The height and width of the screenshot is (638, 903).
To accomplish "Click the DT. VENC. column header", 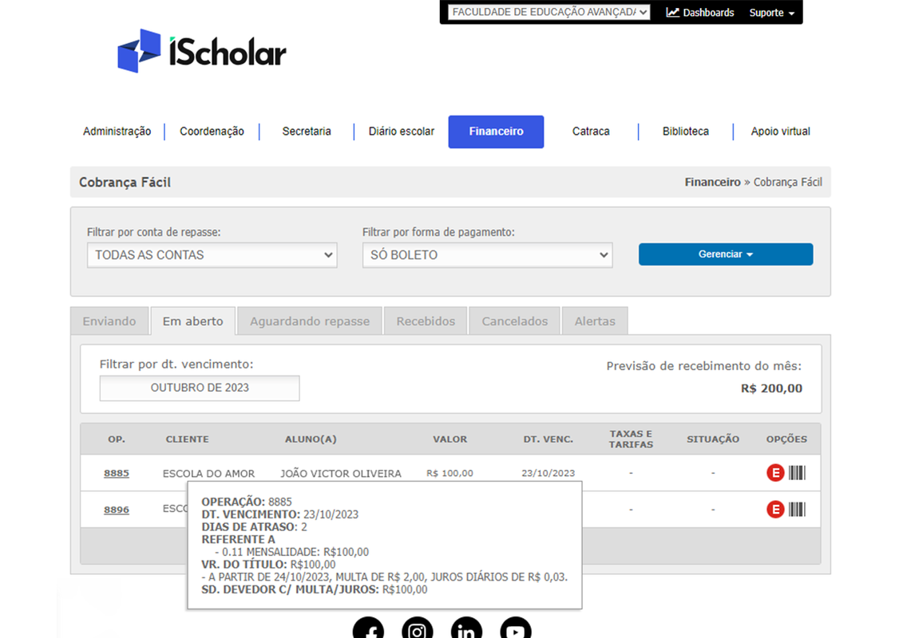I will [x=549, y=439].
